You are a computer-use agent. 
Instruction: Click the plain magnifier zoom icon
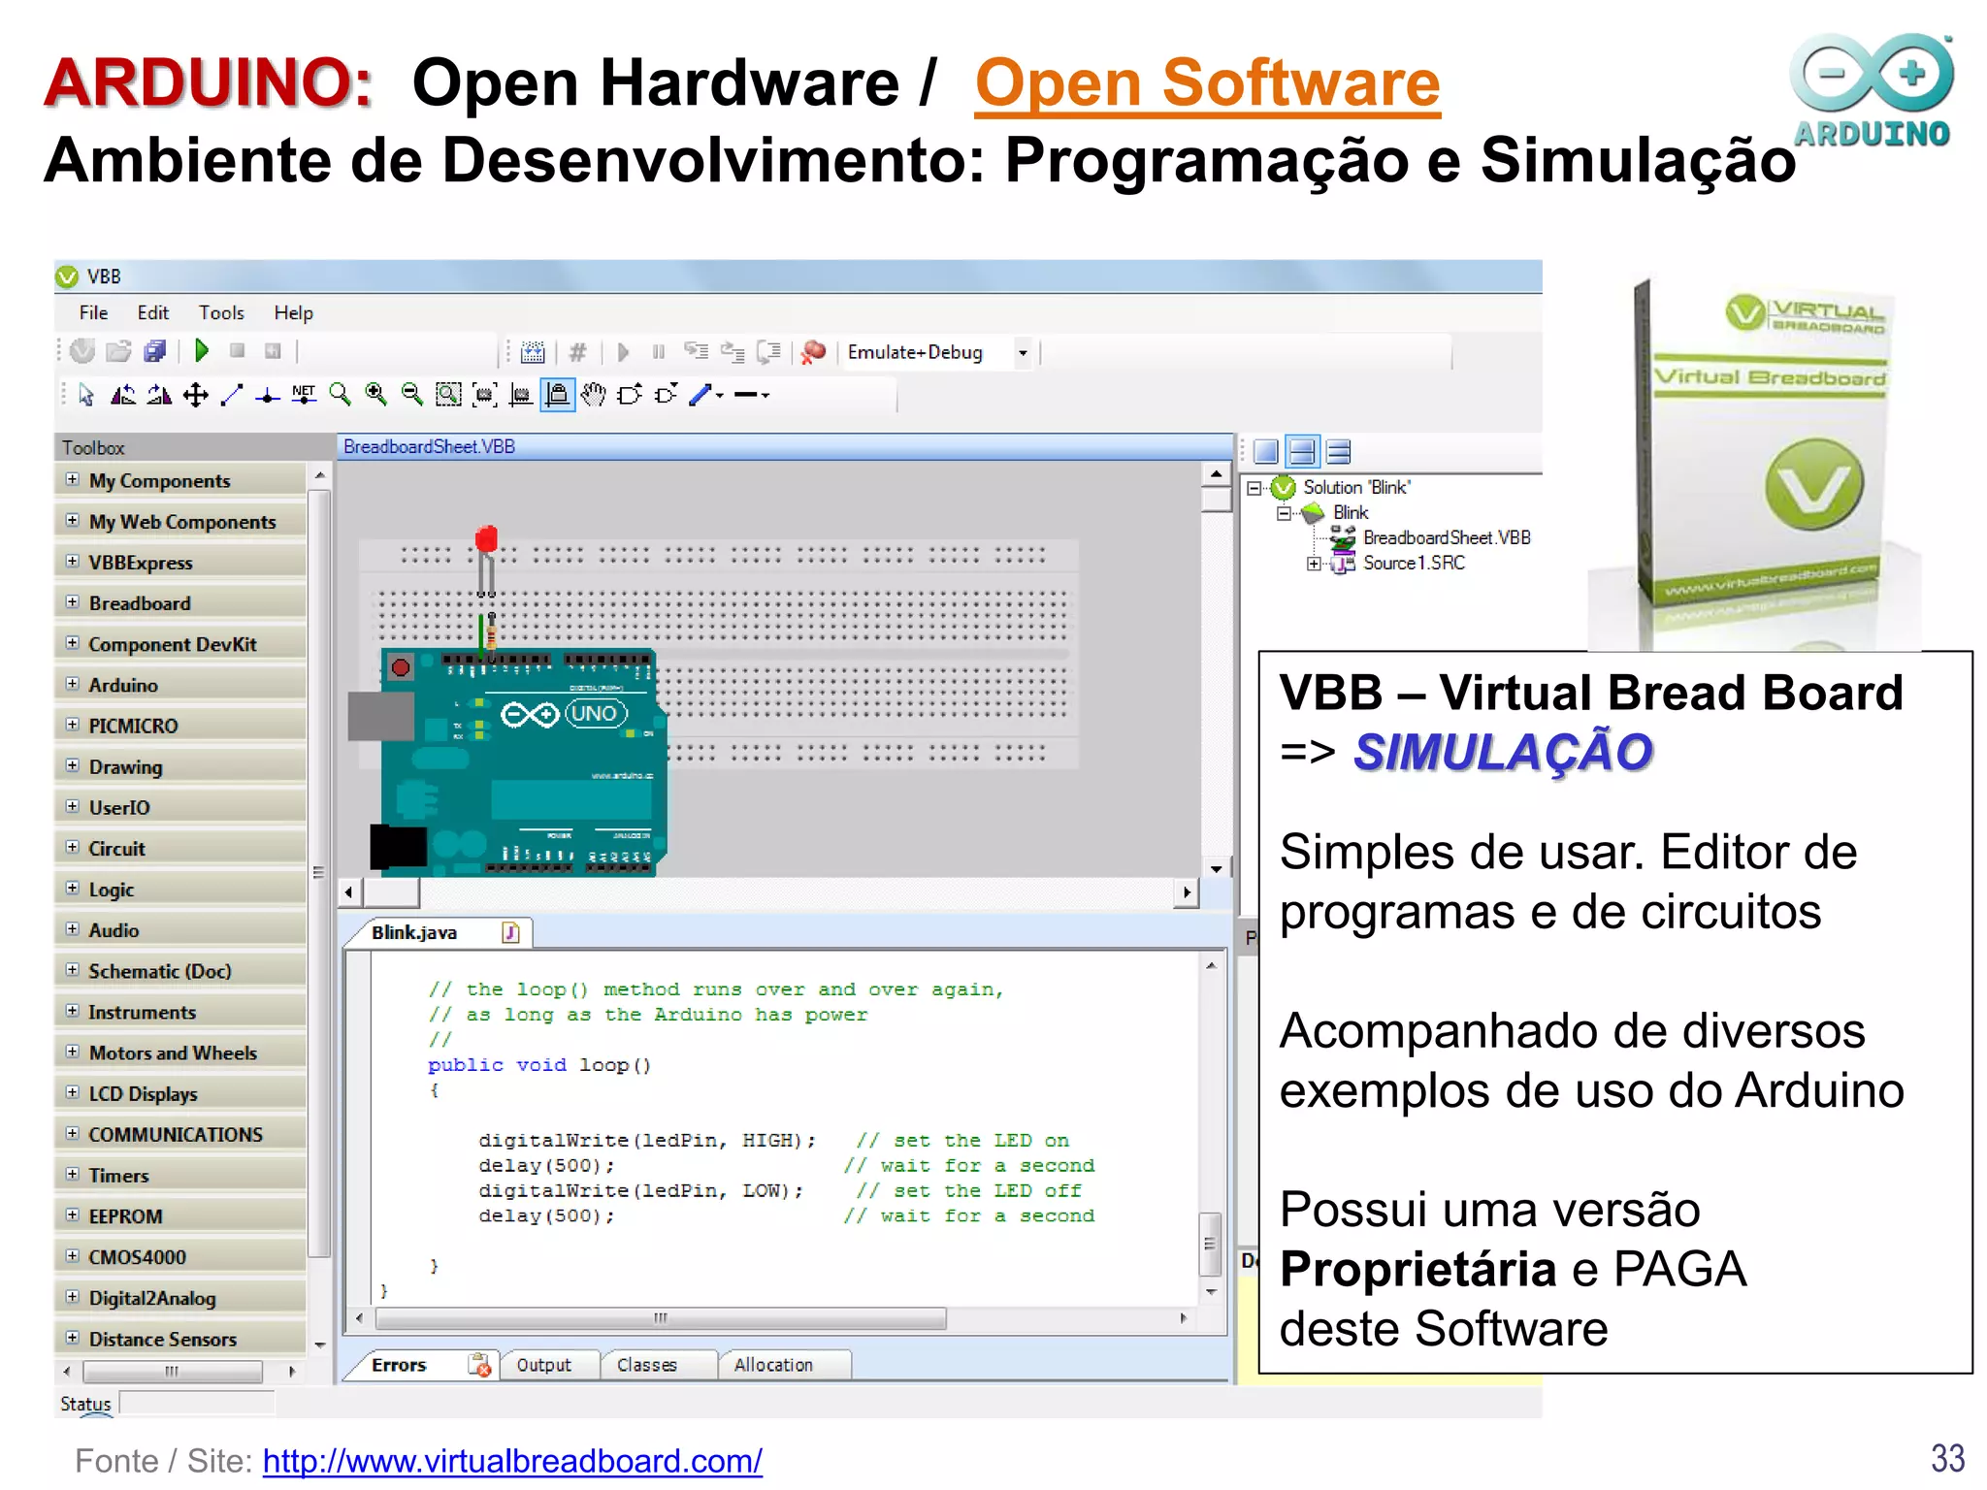(340, 395)
